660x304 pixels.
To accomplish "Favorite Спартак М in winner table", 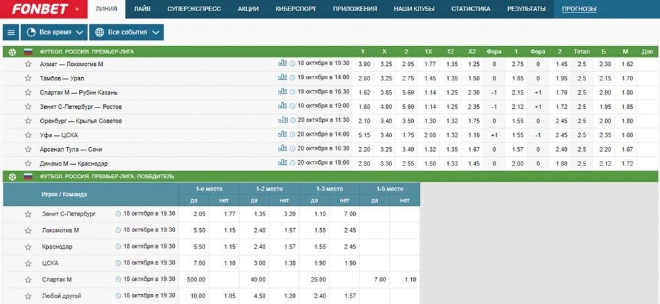I will click(x=28, y=280).
